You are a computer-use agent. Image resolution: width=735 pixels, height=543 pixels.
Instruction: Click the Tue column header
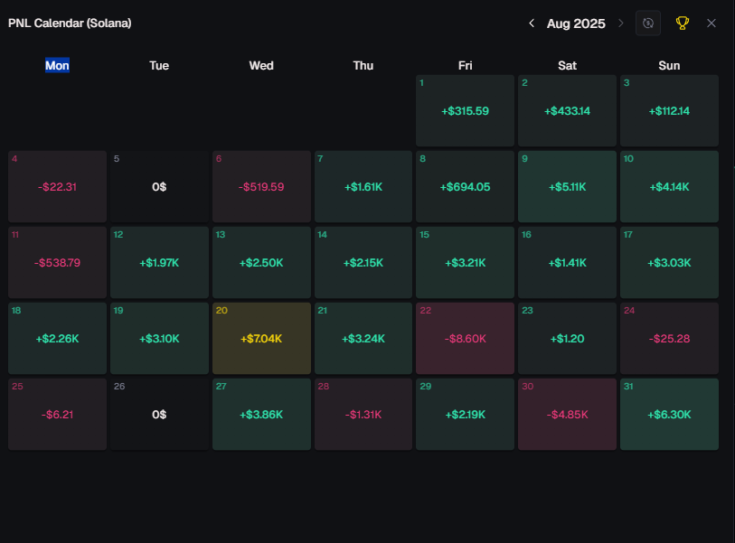pyautogui.click(x=159, y=65)
